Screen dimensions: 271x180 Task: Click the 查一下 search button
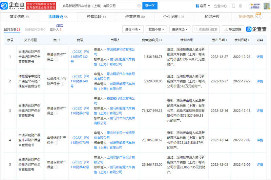150,6
